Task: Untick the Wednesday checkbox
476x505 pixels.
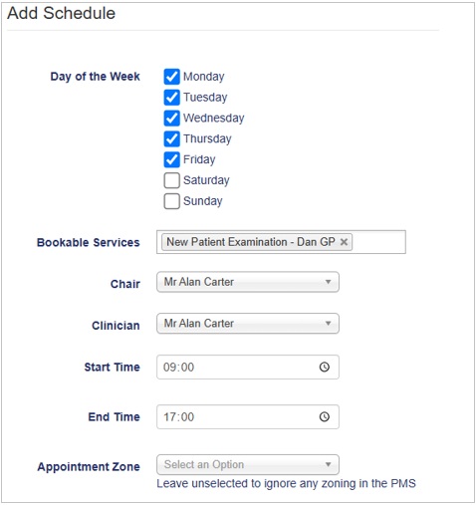Action: pyautogui.click(x=171, y=118)
